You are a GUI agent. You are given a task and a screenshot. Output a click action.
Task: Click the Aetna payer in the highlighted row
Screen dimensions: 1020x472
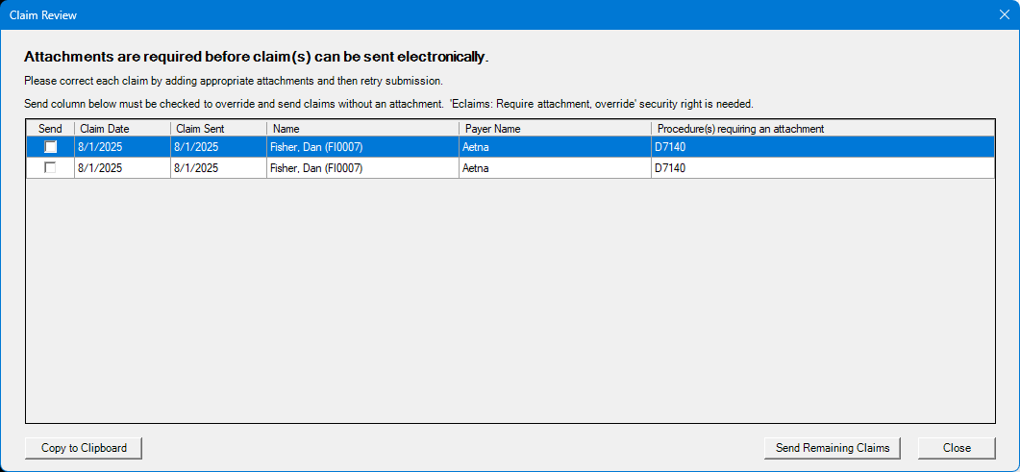pos(555,147)
